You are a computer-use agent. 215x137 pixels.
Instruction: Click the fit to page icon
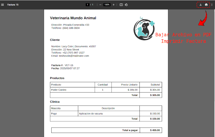(121, 5)
